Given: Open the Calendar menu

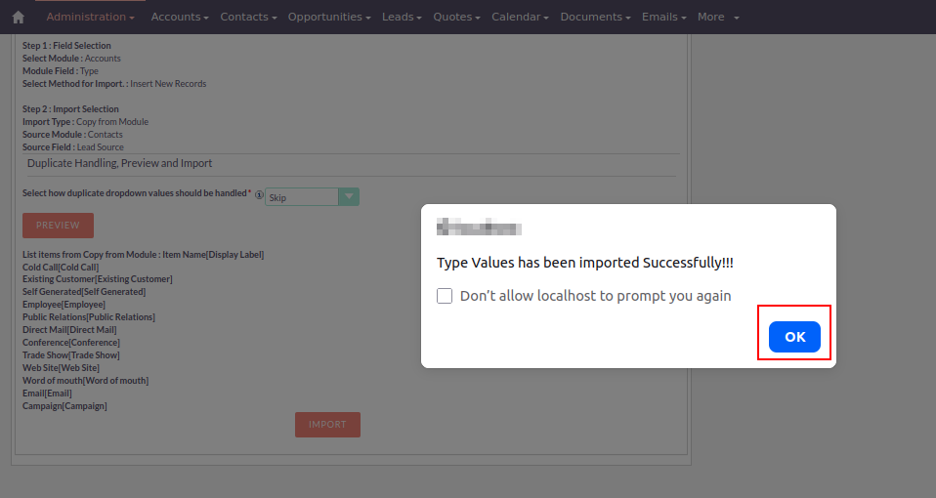Looking at the screenshot, I should pos(520,17).
